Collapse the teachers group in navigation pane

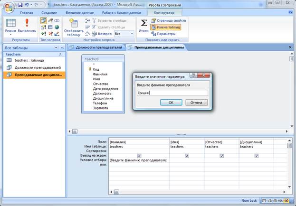point(61,55)
